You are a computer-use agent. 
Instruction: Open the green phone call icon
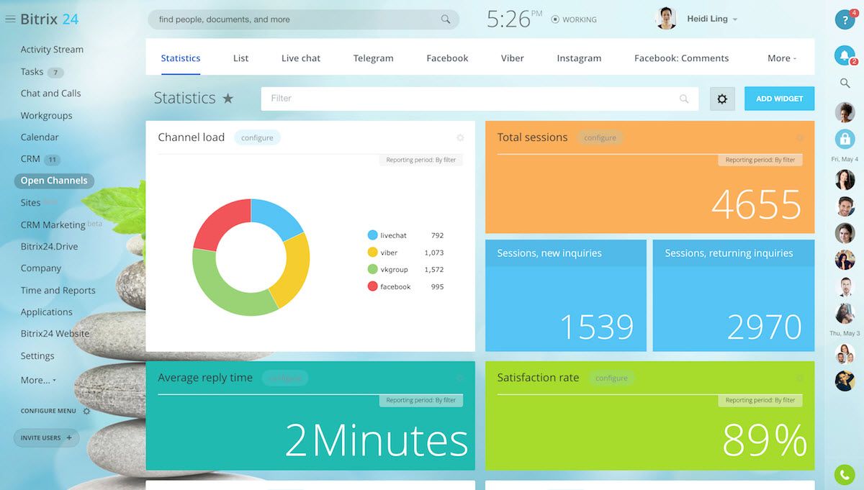(x=843, y=474)
